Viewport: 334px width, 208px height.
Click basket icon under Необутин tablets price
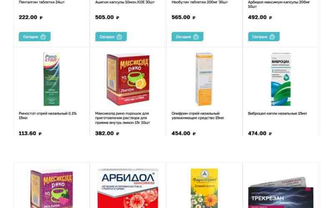click(x=196, y=37)
